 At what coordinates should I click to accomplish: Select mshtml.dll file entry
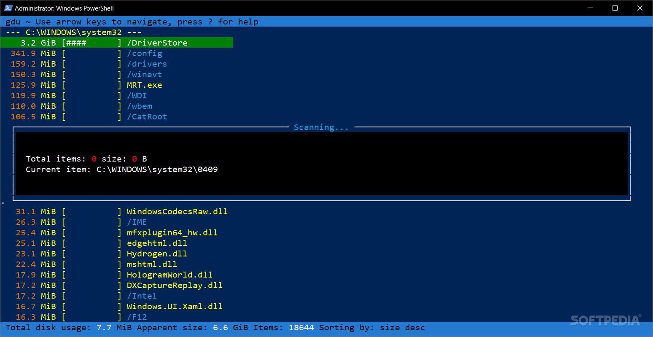(152, 264)
